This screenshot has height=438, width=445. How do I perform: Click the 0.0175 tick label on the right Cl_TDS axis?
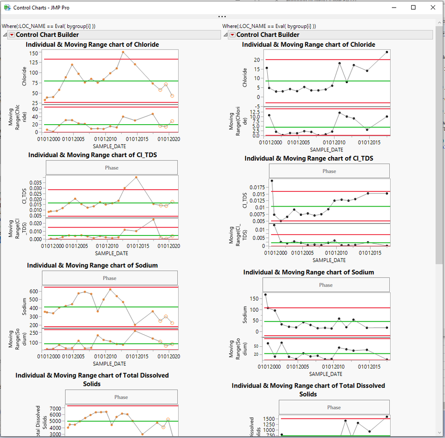click(257, 187)
